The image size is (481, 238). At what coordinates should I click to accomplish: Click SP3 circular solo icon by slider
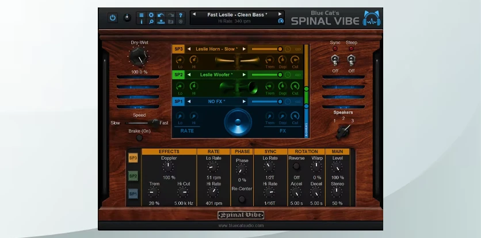coord(288,49)
